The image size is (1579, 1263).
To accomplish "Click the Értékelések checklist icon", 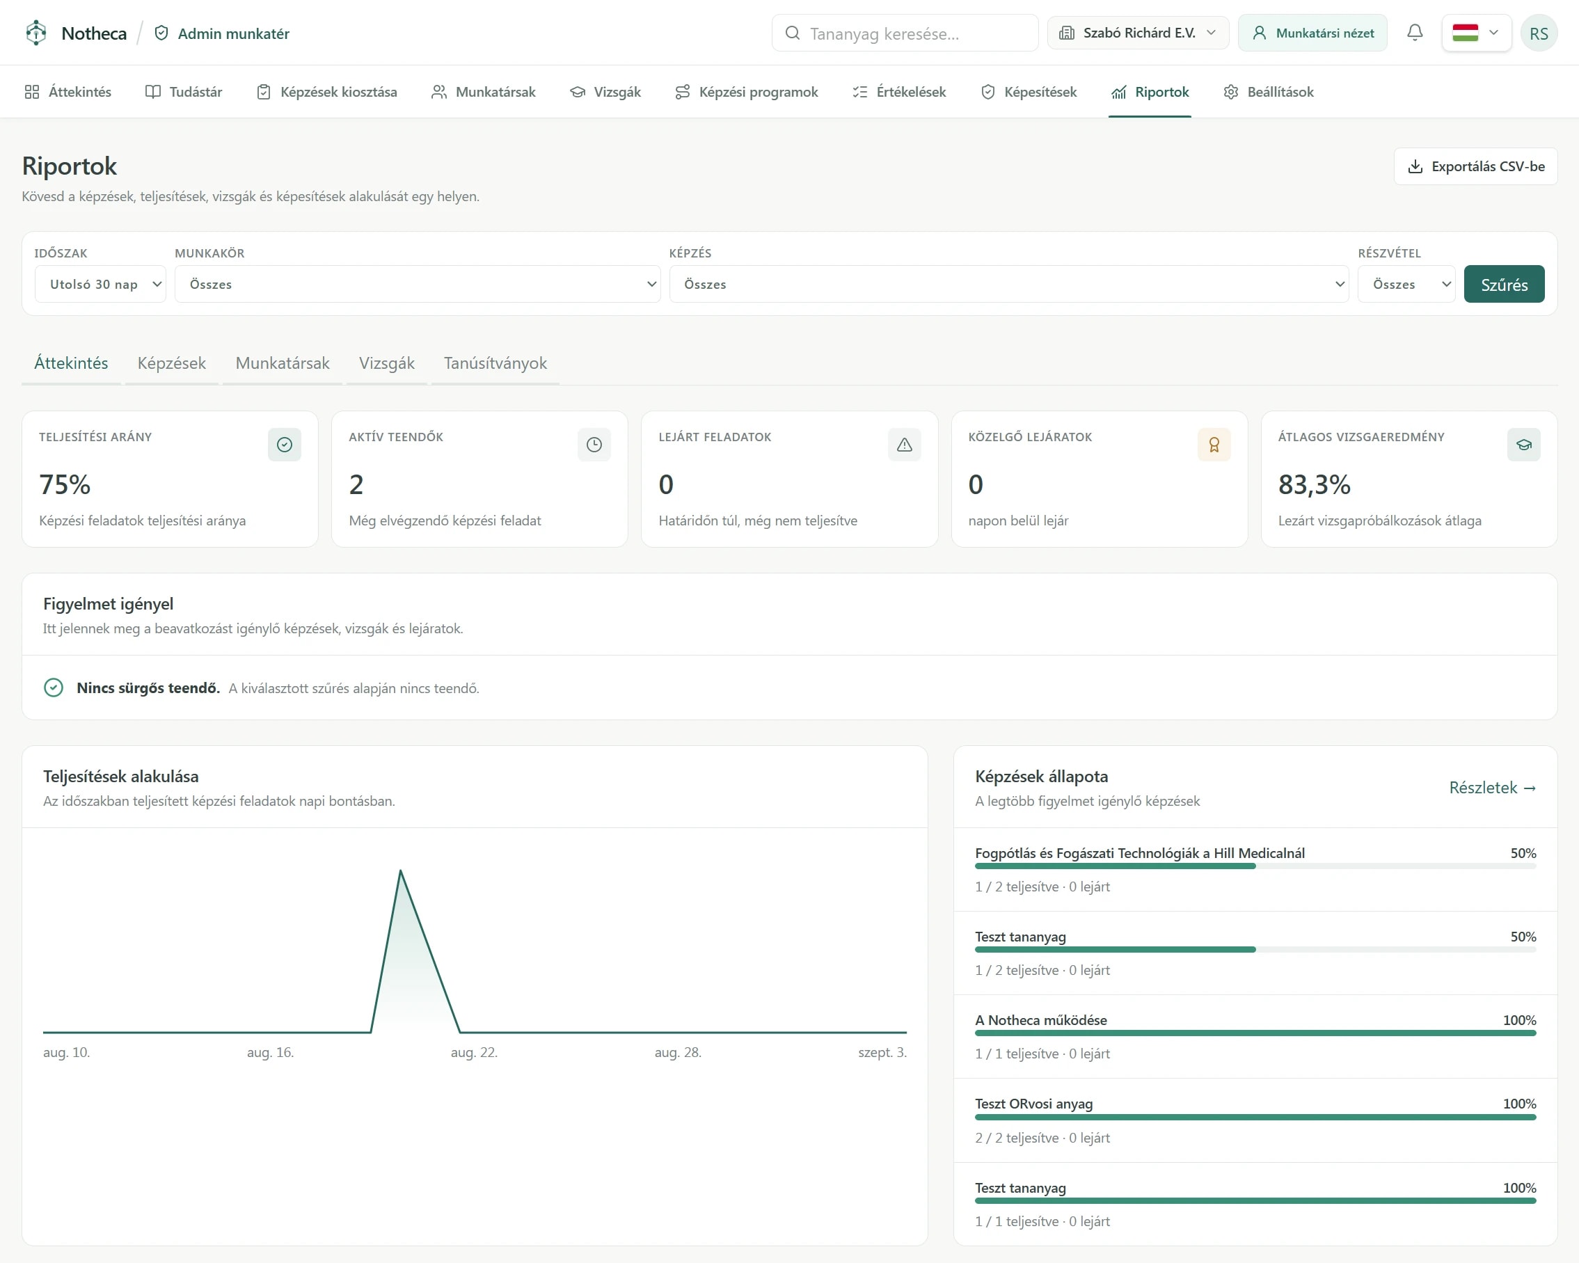I will pyautogui.click(x=860, y=92).
